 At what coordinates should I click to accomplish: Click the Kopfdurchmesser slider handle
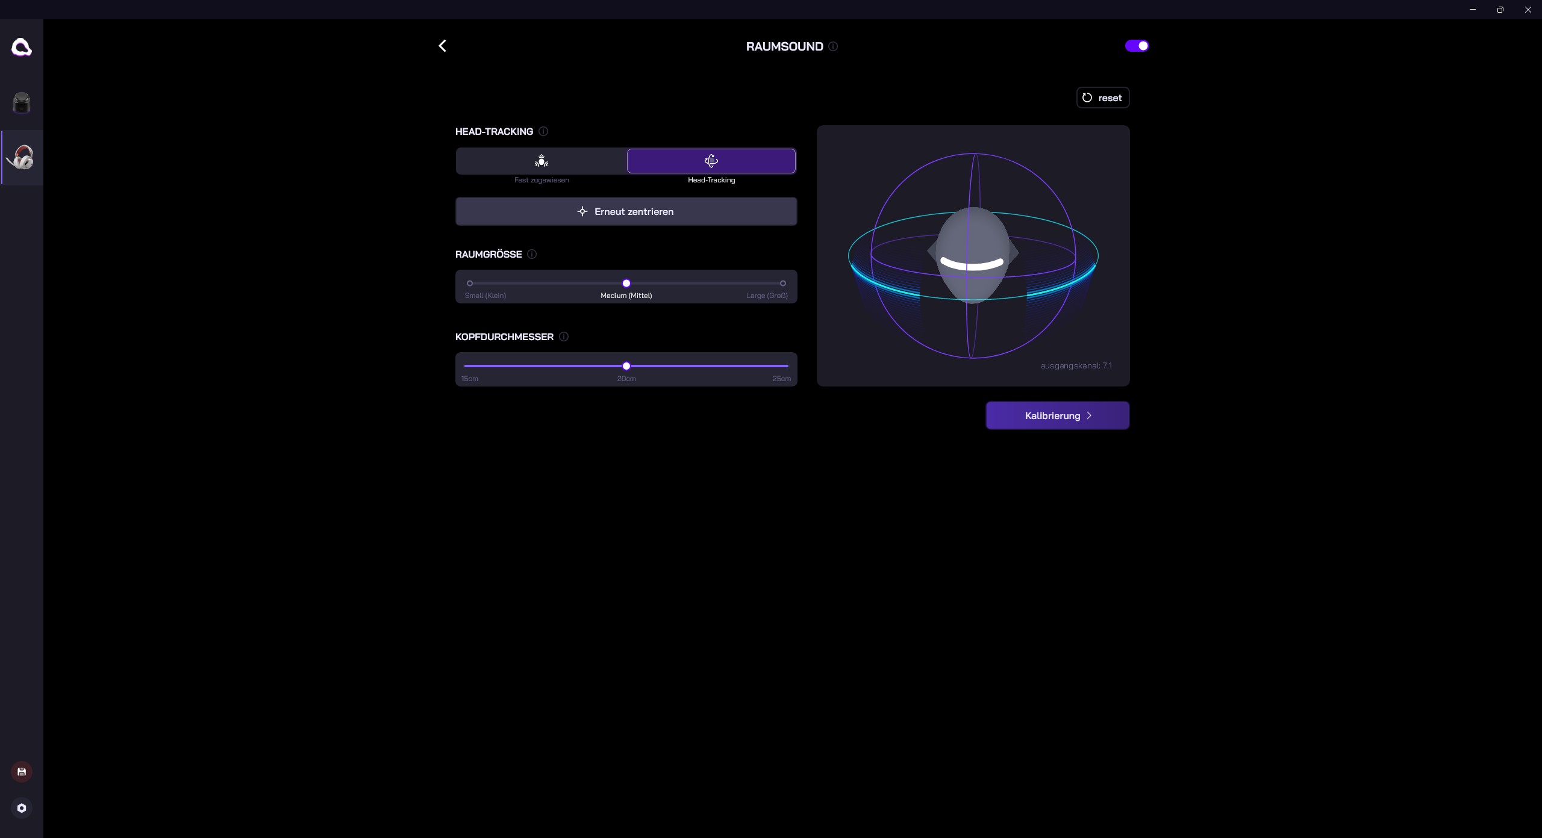tap(626, 366)
